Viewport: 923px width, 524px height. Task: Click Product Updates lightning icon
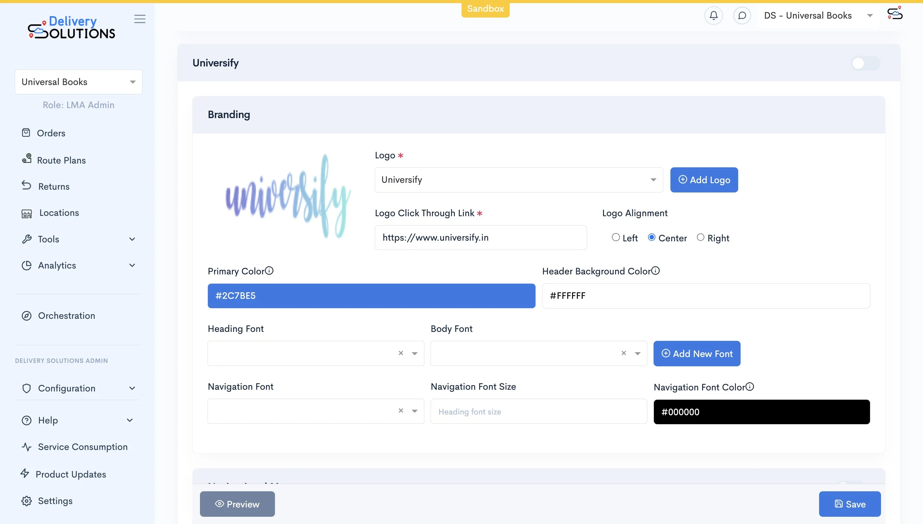pyautogui.click(x=25, y=473)
